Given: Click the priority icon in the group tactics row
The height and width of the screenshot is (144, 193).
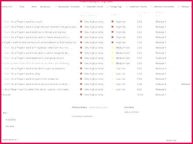Looking at the screenshot, I should click(x=81, y=58).
